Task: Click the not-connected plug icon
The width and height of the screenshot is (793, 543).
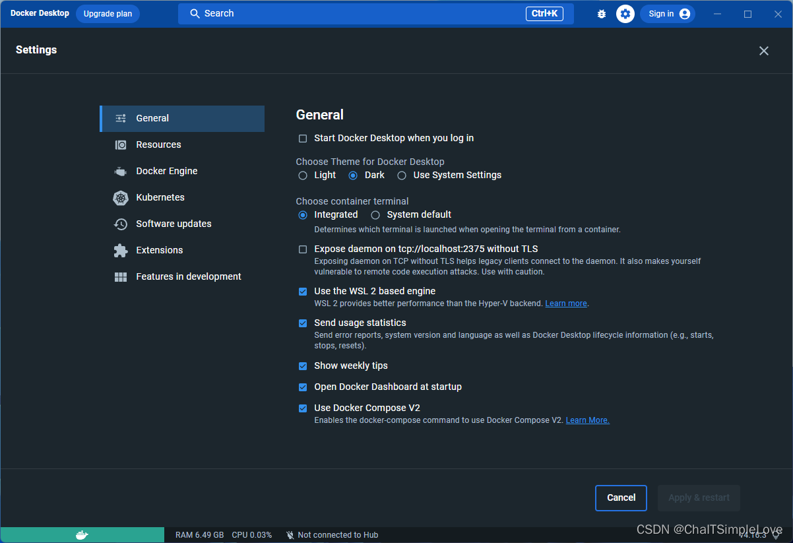Action: [290, 535]
